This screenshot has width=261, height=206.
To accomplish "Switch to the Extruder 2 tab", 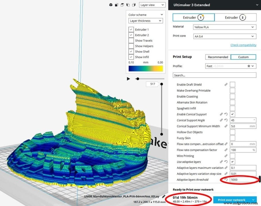I will [x=235, y=17].
